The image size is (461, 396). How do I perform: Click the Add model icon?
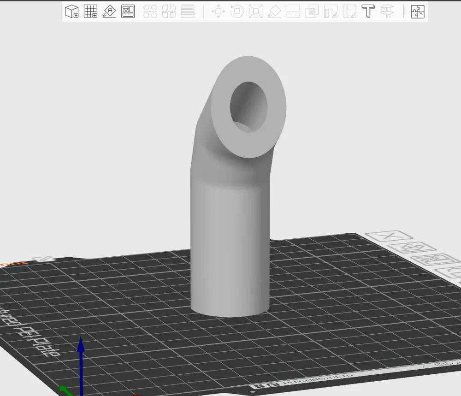(x=72, y=12)
